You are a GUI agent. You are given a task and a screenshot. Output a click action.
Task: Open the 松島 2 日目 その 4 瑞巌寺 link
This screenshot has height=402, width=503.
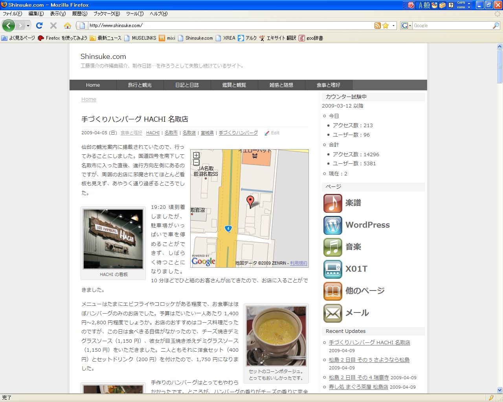click(x=358, y=377)
